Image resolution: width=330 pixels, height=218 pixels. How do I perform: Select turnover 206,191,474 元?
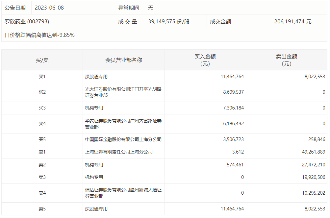click(293, 21)
